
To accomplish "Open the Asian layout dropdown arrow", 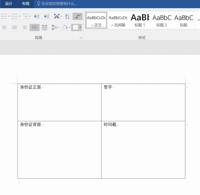I will 61,16.
